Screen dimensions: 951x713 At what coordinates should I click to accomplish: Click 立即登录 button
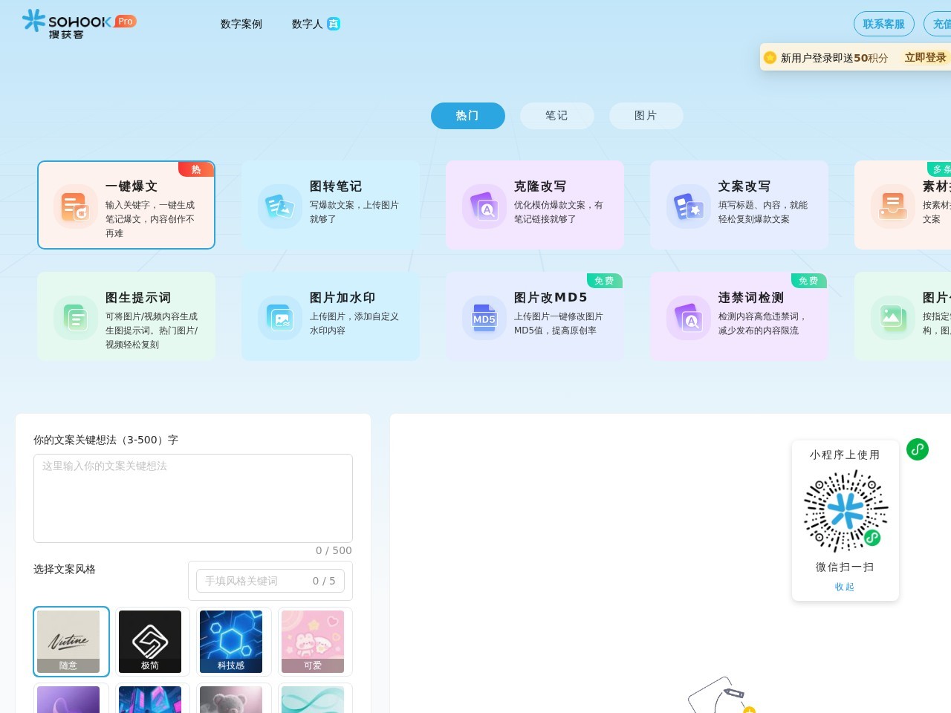click(x=926, y=58)
